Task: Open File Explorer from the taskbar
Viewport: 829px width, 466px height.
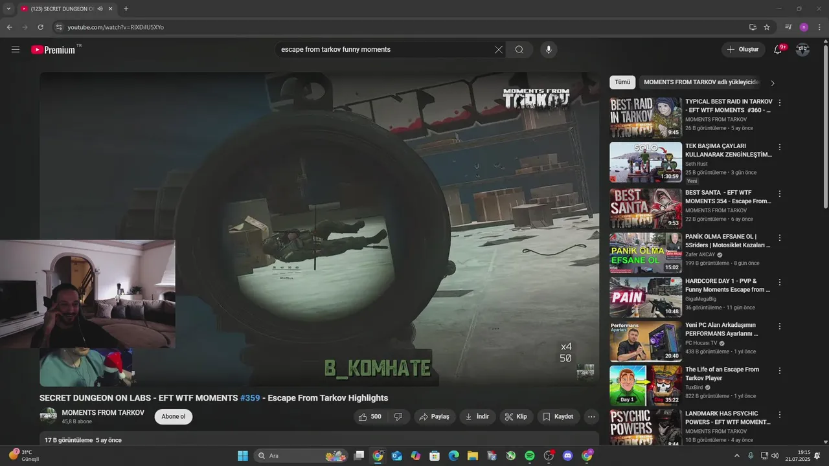Action: pos(473,456)
